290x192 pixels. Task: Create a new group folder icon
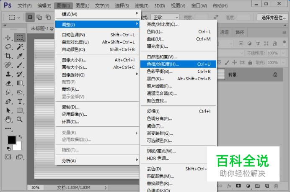click(257, 186)
